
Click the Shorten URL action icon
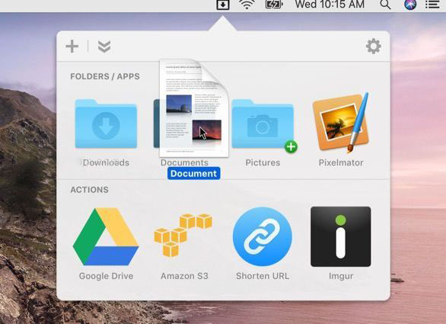[x=263, y=236]
